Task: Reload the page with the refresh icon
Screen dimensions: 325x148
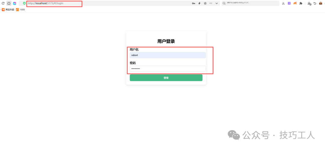Action: coord(3,3)
